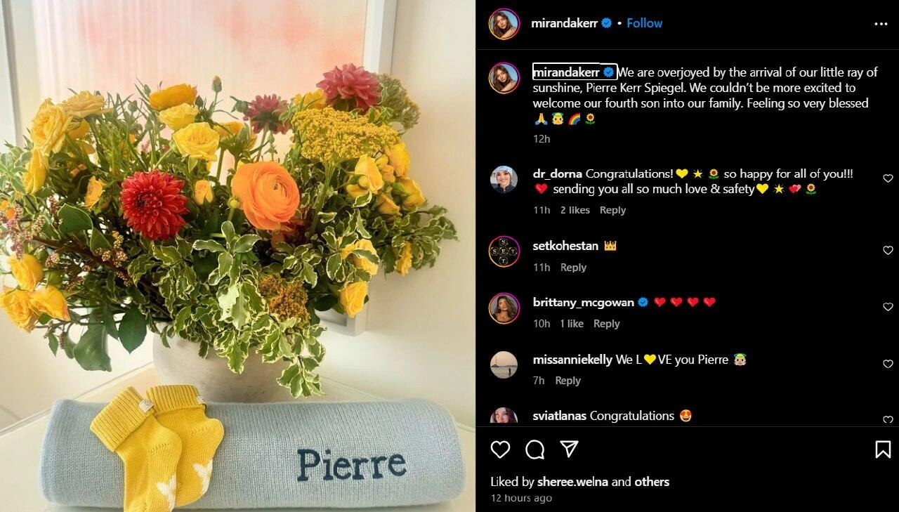
Task: Open mirandakerr profile picture in header
Action: tap(504, 24)
